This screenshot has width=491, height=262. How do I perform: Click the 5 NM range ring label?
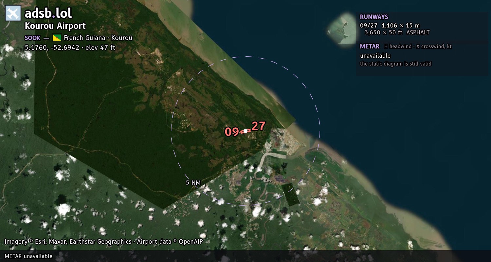[193, 183]
